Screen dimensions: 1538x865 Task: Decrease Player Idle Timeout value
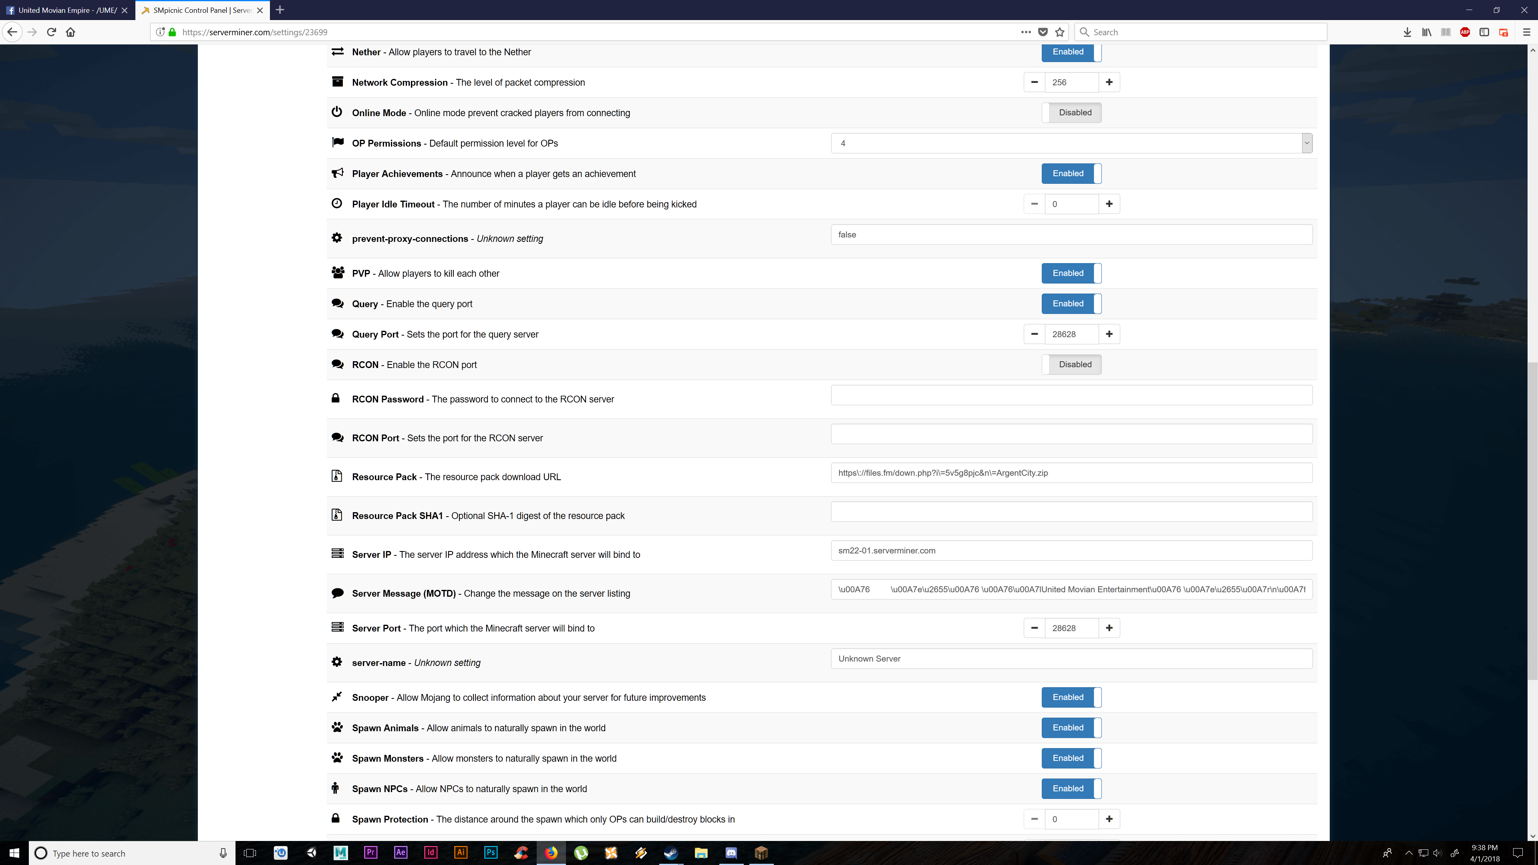point(1034,204)
